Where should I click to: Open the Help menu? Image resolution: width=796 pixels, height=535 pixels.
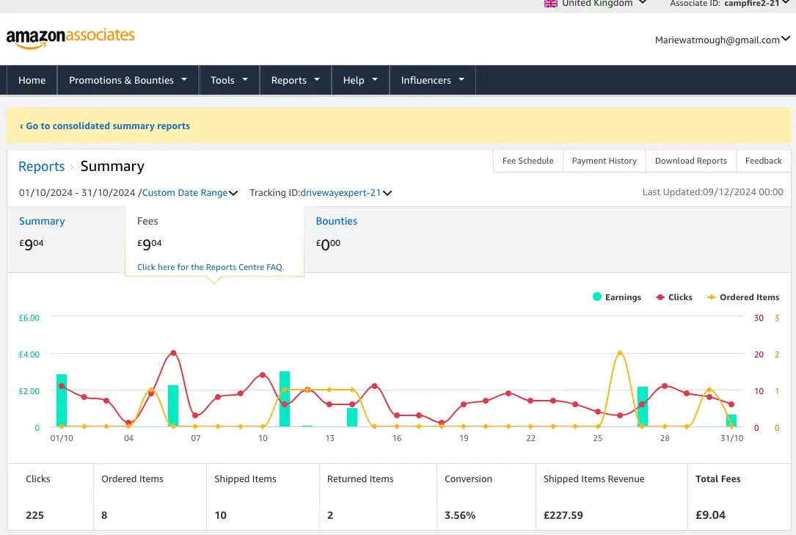pos(360,80)
